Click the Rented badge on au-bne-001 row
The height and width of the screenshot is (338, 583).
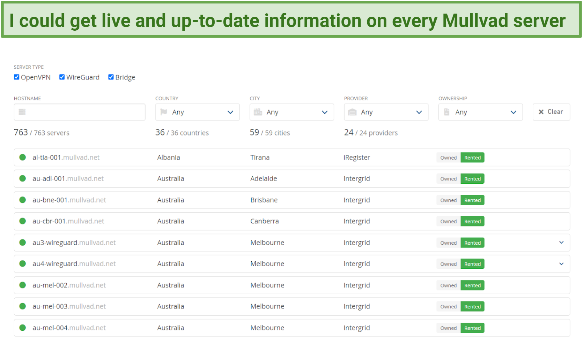(472, 200)
